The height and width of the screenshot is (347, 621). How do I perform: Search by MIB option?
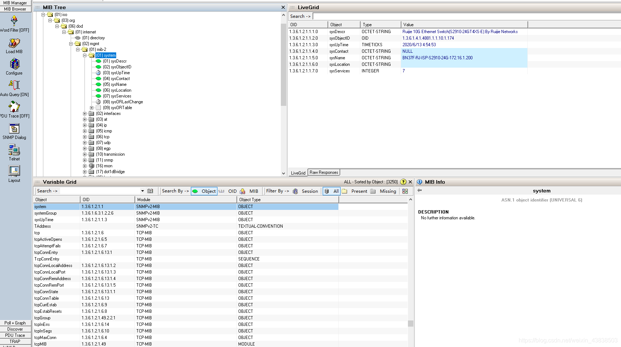click(x=249, y=191)
